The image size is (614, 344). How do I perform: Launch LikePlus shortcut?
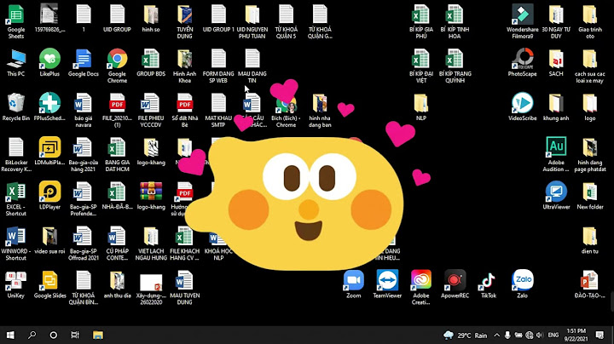click(x=49, y=63)
